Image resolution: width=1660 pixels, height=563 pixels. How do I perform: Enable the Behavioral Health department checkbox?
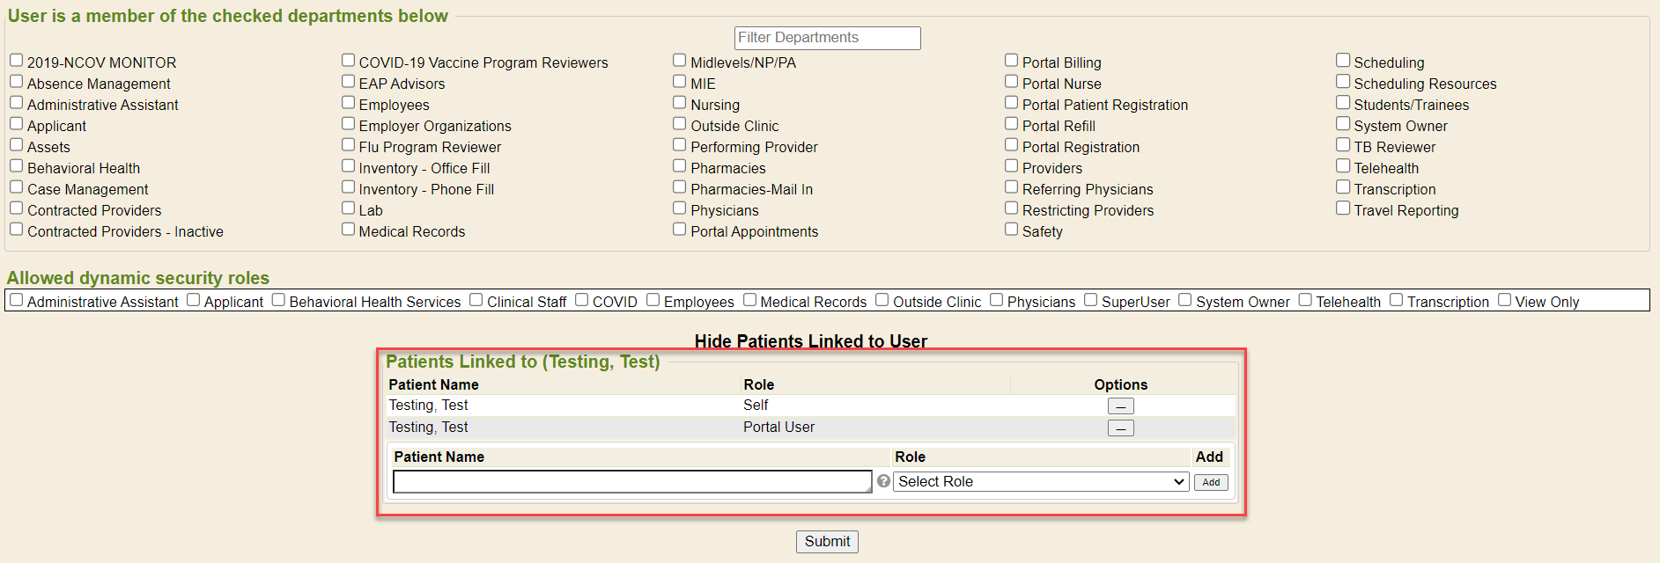pyautogui.click(x=17, y=166)
